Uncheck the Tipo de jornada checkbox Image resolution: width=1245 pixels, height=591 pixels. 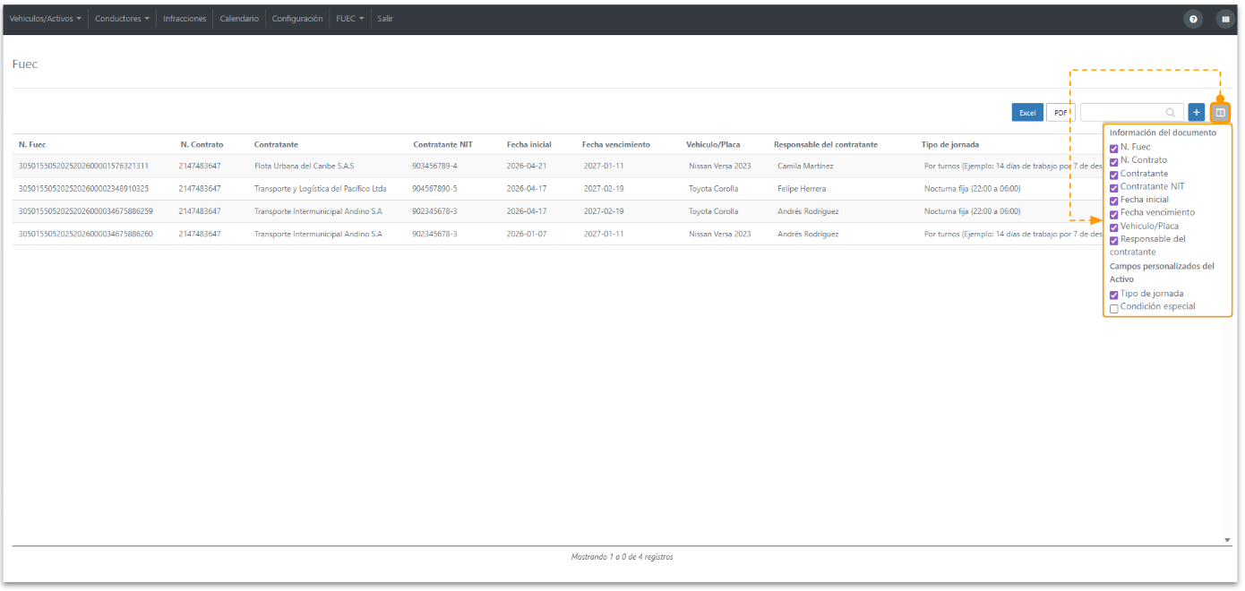1114,295
